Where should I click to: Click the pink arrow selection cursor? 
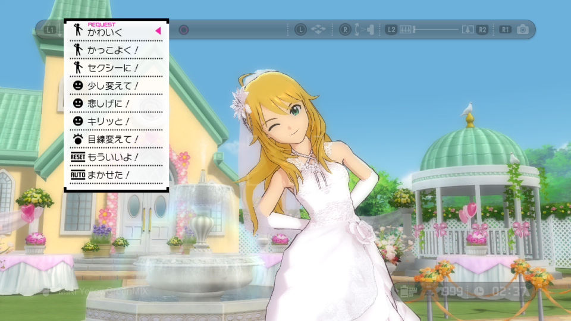158,30
